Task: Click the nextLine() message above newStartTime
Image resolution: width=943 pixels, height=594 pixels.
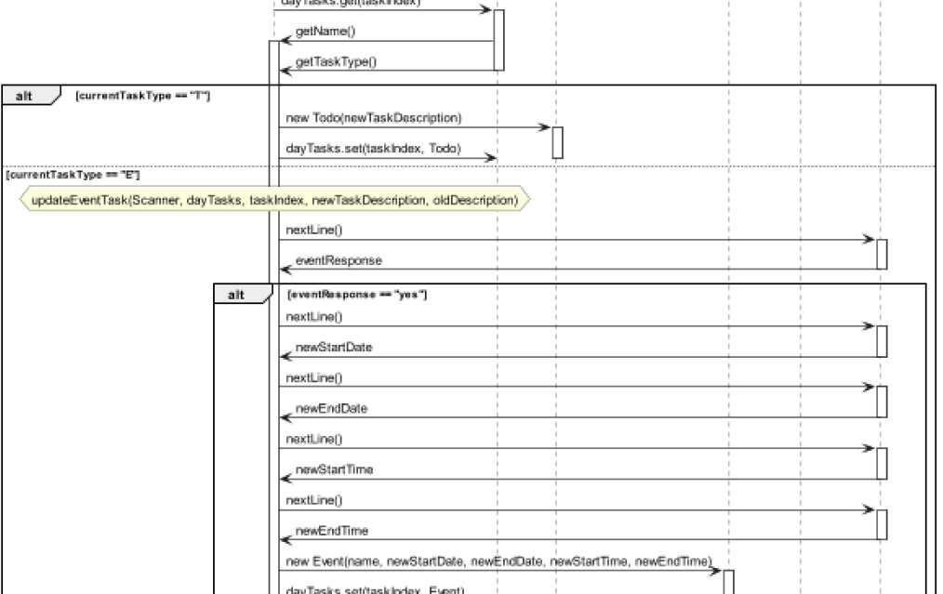Action: [314, 440]
